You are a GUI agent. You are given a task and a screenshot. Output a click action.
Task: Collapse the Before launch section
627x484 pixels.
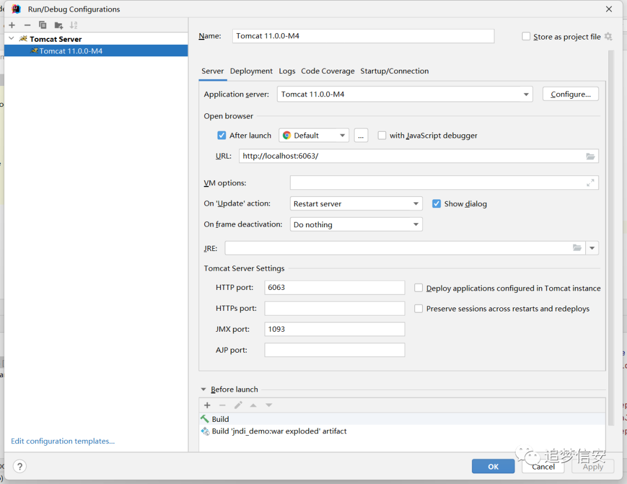point(204,389)
